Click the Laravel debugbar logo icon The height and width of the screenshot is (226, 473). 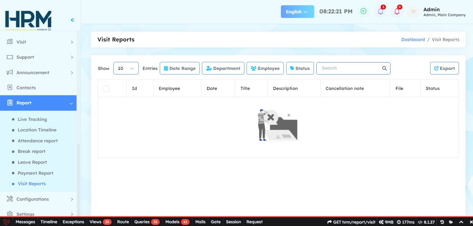coord(6,222)
